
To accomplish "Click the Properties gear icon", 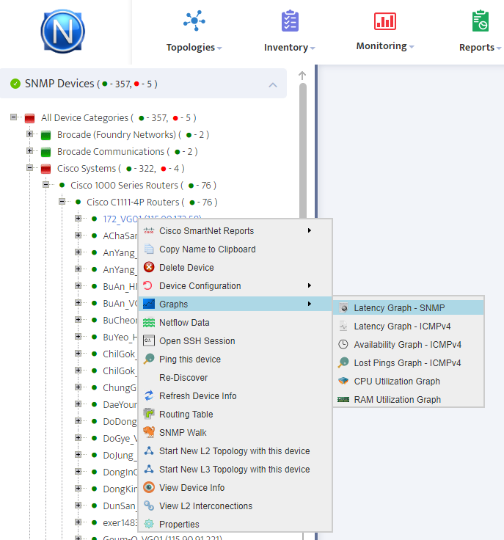I will (149, 524).
